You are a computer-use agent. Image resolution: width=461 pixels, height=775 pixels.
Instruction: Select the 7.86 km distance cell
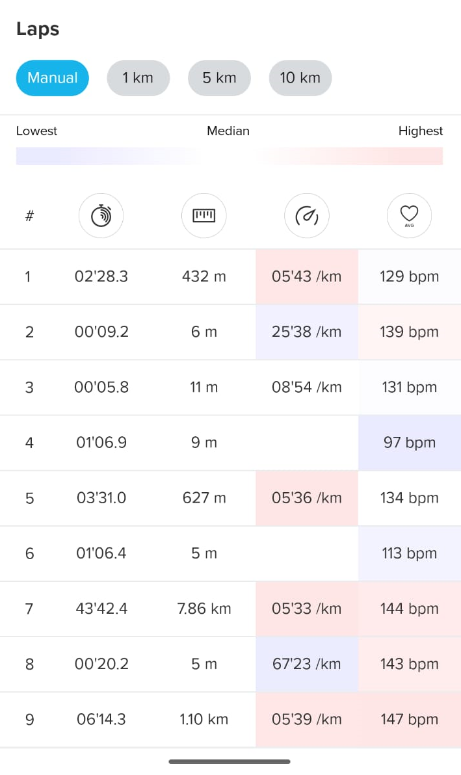pos(204,609)
